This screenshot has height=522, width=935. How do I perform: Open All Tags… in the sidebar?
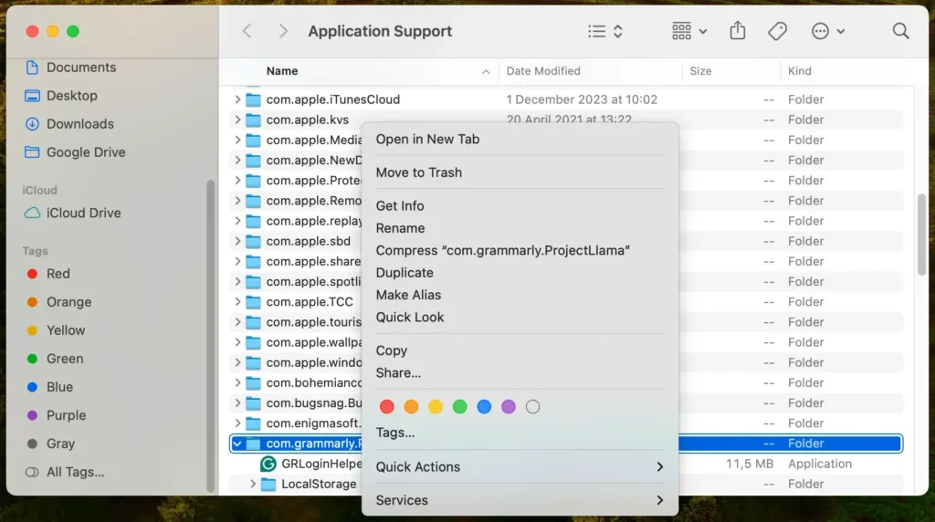(65, 472)
